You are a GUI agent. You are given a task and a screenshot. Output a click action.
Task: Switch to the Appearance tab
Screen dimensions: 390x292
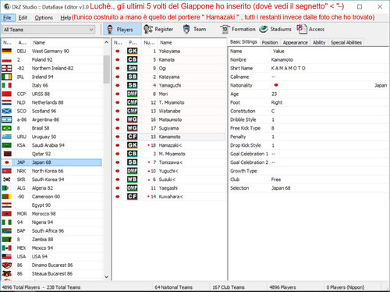pyautogui.click(x=296, y=42)
